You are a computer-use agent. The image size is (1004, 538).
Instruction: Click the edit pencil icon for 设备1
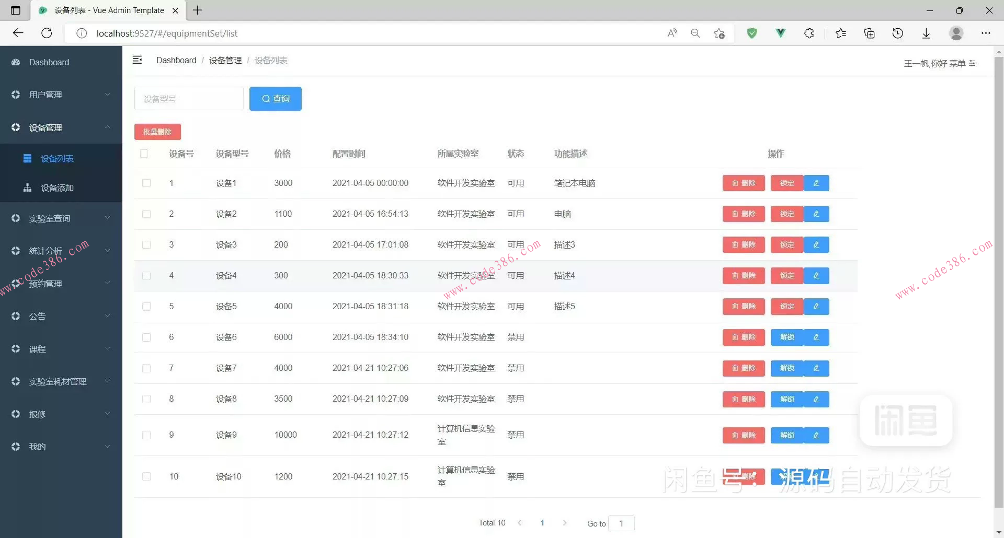click(816, 183)
